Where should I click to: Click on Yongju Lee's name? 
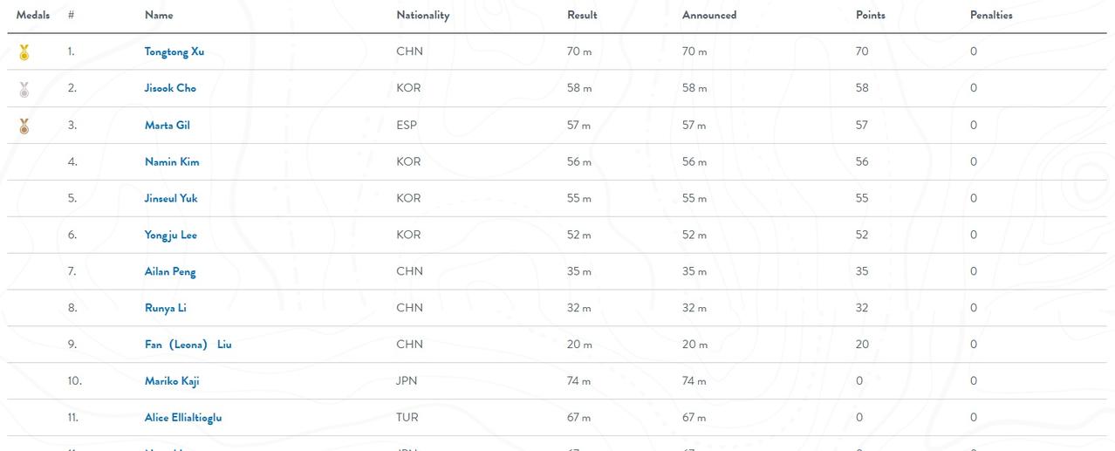coord(171,235)
